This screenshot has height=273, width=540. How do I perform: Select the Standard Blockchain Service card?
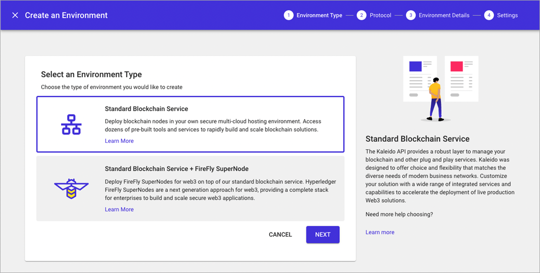tap(190, 124)
